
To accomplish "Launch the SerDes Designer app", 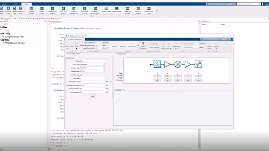I will click(x=106, y=10).
